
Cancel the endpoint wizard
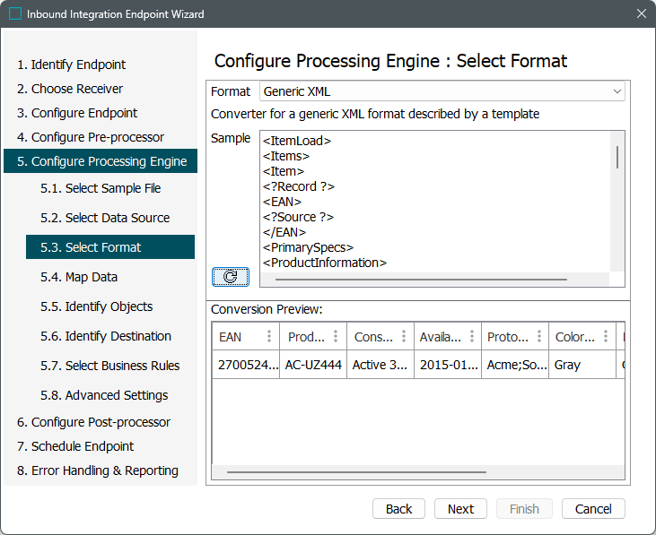click(x=593, y=508)
